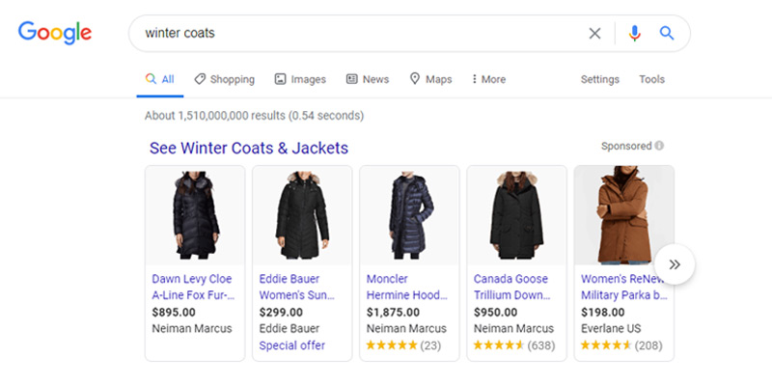
Task: Open Eddie Bauer Women's Sun... product link
Action: 297,287
